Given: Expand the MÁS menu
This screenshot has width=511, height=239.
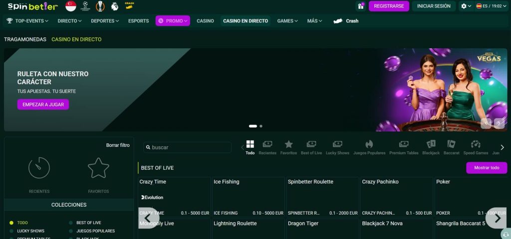Looking at the screenshot, I should [314, 21].
